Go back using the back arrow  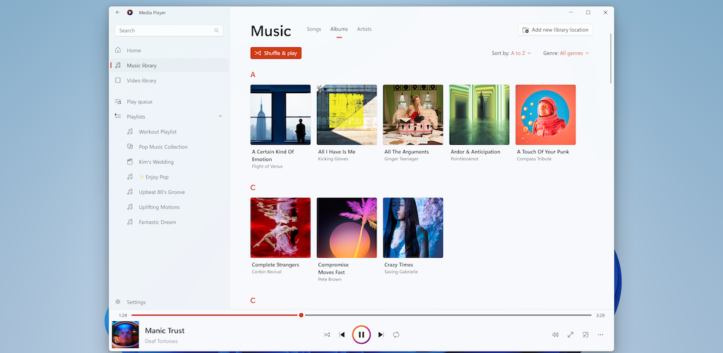click(x=118, y=12)
